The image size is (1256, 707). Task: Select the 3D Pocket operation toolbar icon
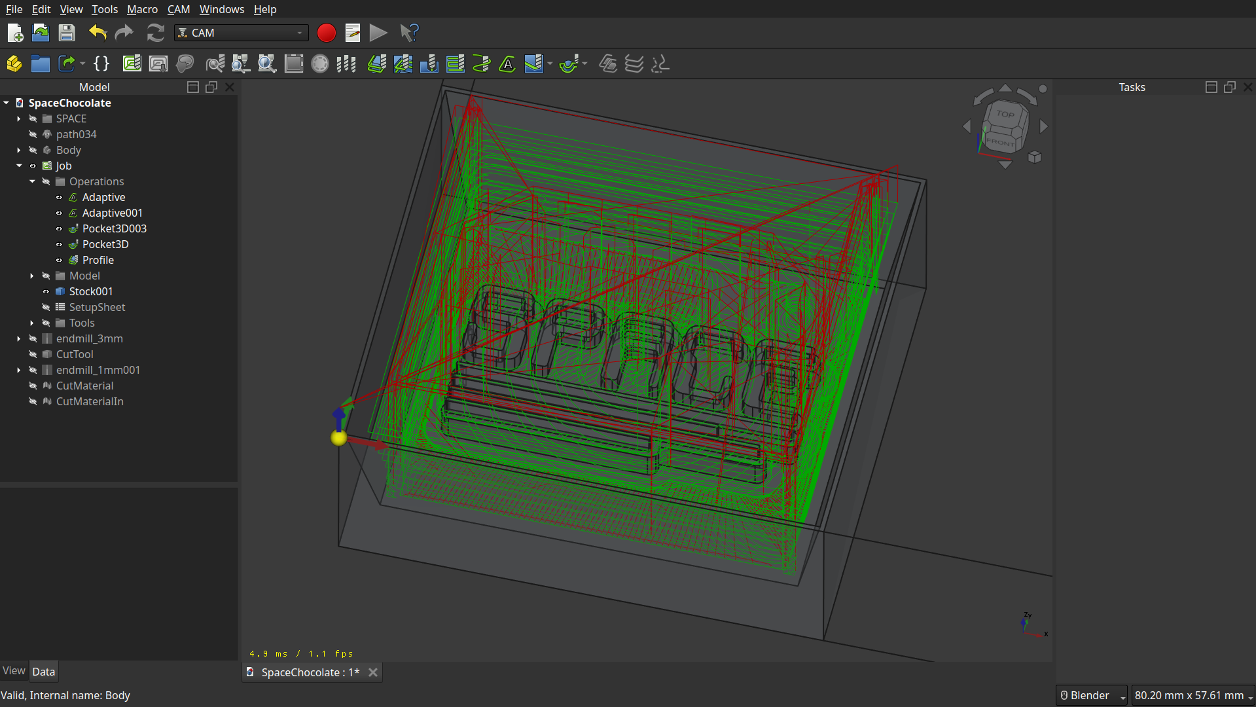[569, 63]
